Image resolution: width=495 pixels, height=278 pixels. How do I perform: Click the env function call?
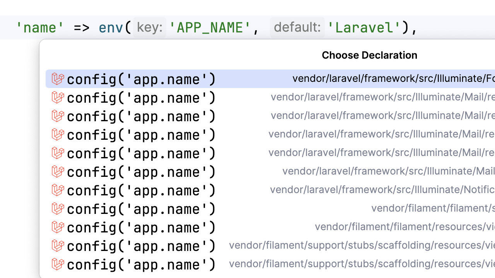111,28
